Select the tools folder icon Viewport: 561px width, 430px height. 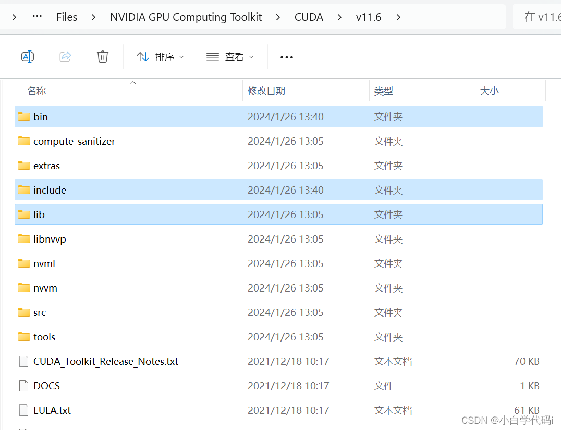[24, 337]
